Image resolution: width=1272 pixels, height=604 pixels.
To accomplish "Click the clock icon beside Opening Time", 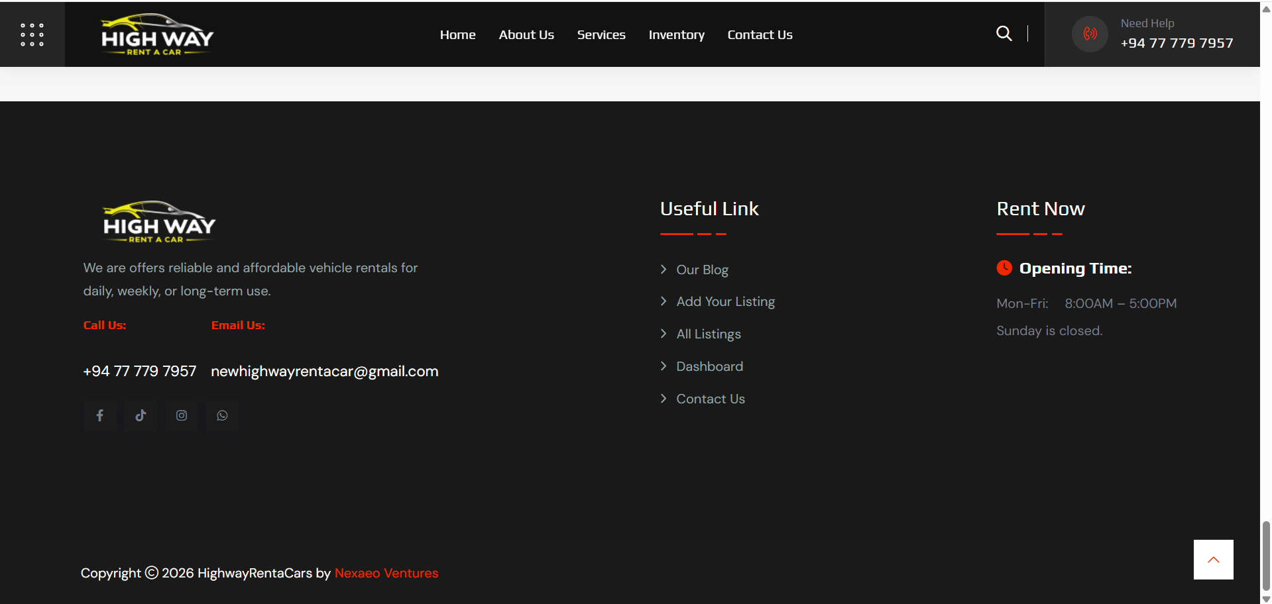I will tap(1004, 268).
